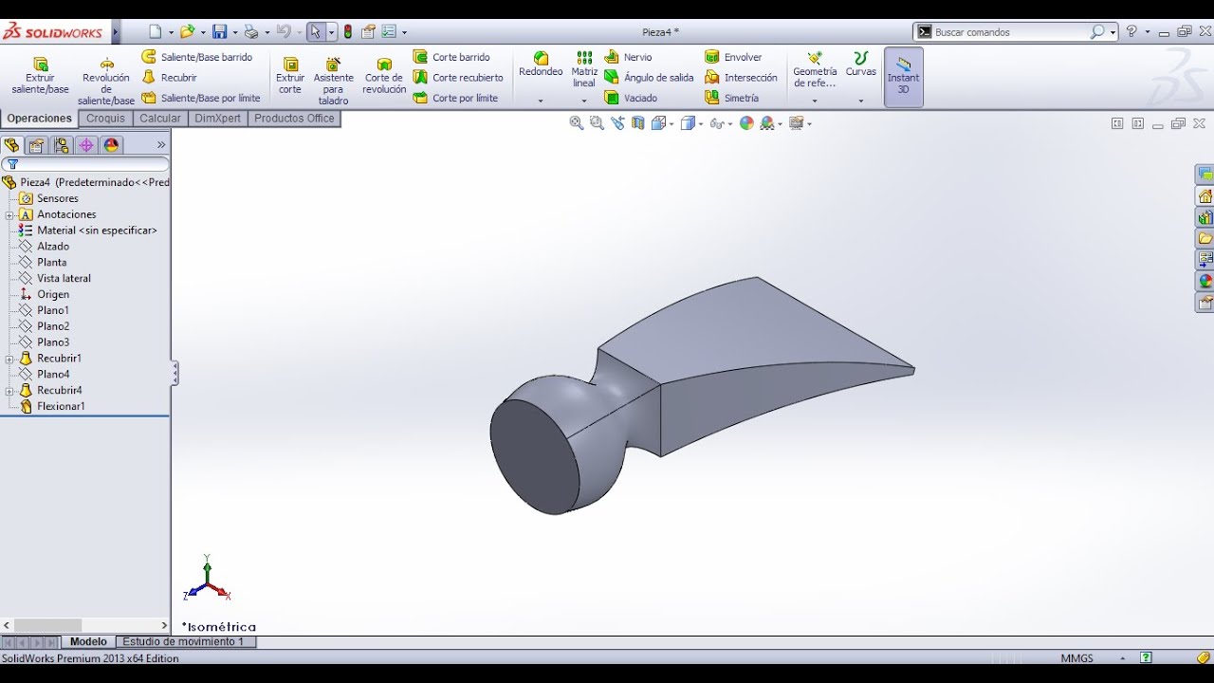1214x683 pixels.
Task: Choose Saliente/Base barrido command
Action: [197, 57]
